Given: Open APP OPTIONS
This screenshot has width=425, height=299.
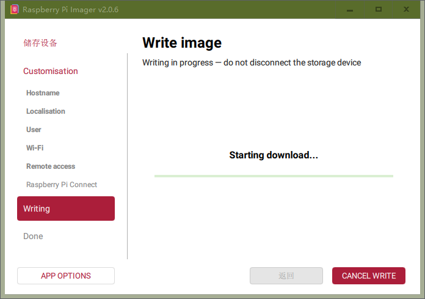Looking at the screenshot, I should (66, 276).
